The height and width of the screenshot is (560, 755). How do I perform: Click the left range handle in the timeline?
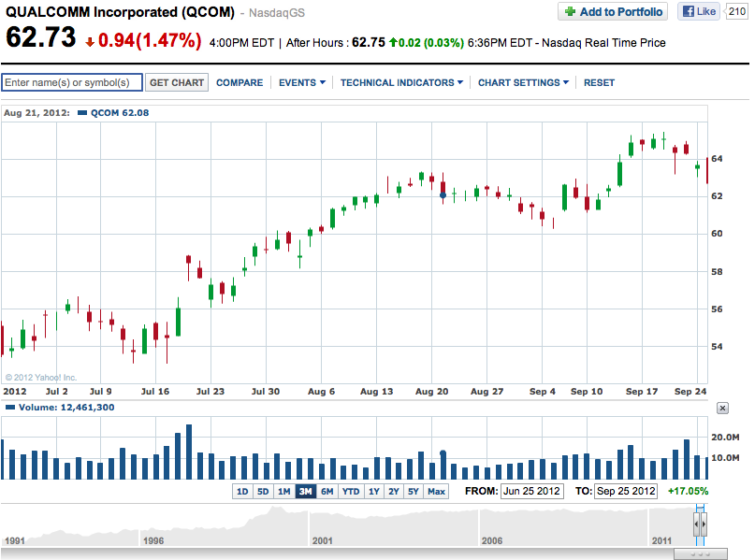tap(697, 524)
